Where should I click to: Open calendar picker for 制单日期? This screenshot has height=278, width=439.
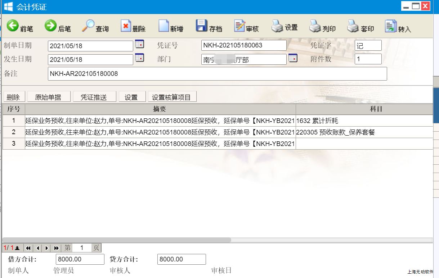(x=139, y=44)
